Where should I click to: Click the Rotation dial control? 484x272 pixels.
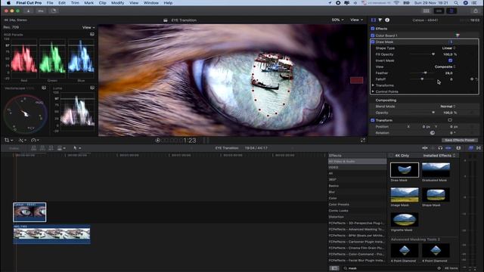(x=433, y=133)
